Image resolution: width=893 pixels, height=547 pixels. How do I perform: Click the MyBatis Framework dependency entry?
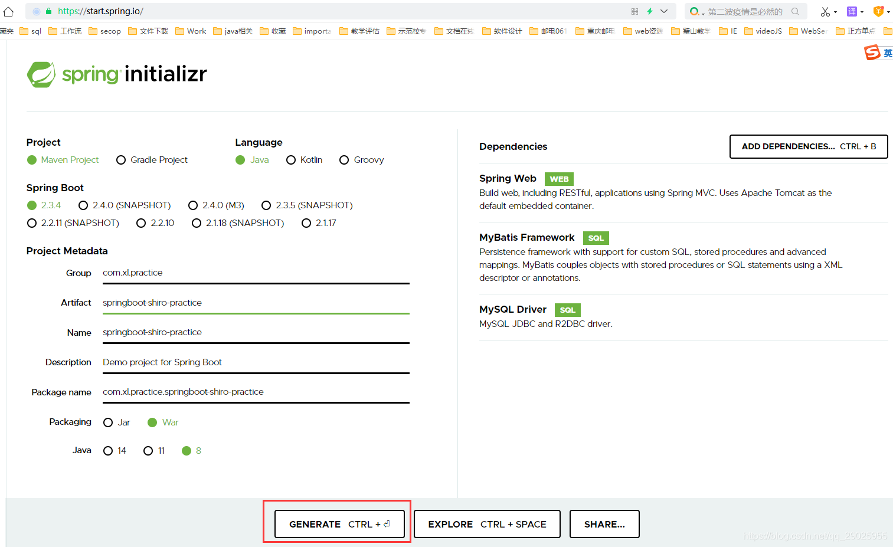tap(683, 258)
